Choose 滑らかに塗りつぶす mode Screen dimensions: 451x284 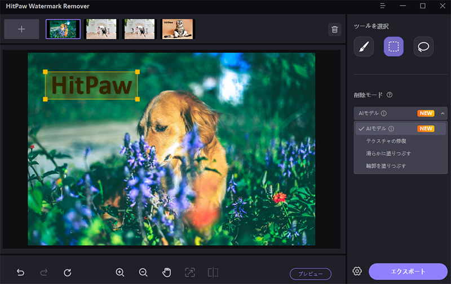click(388, 153)
